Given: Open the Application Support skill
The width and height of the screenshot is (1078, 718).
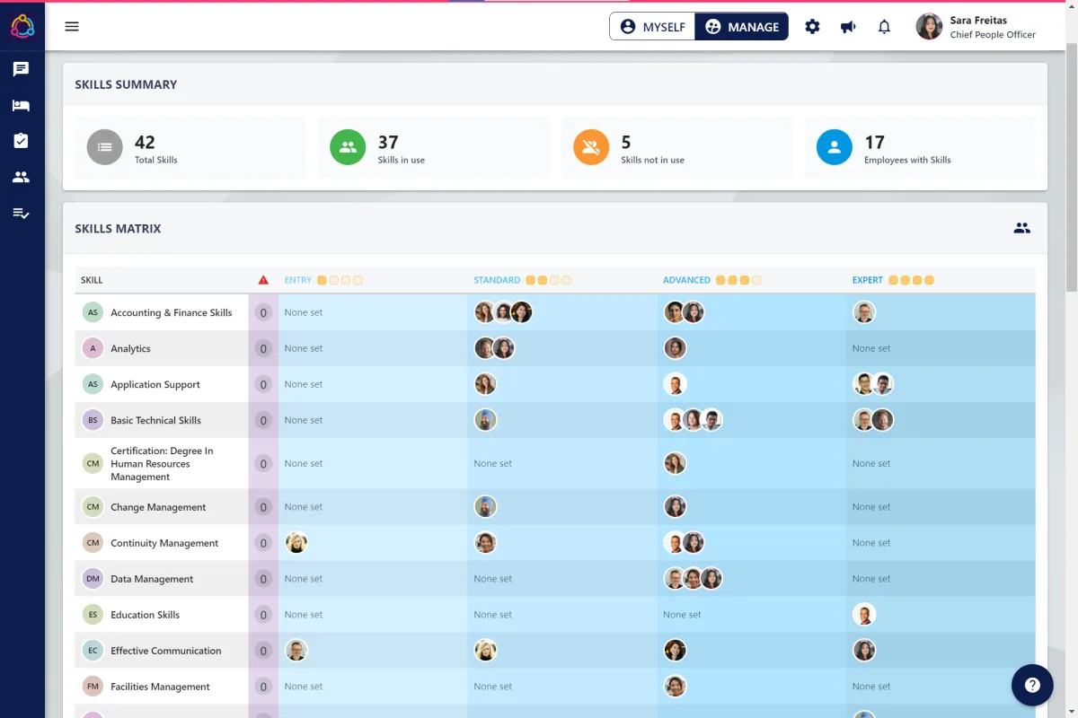Looking at the screenshot, I should 155,384.
